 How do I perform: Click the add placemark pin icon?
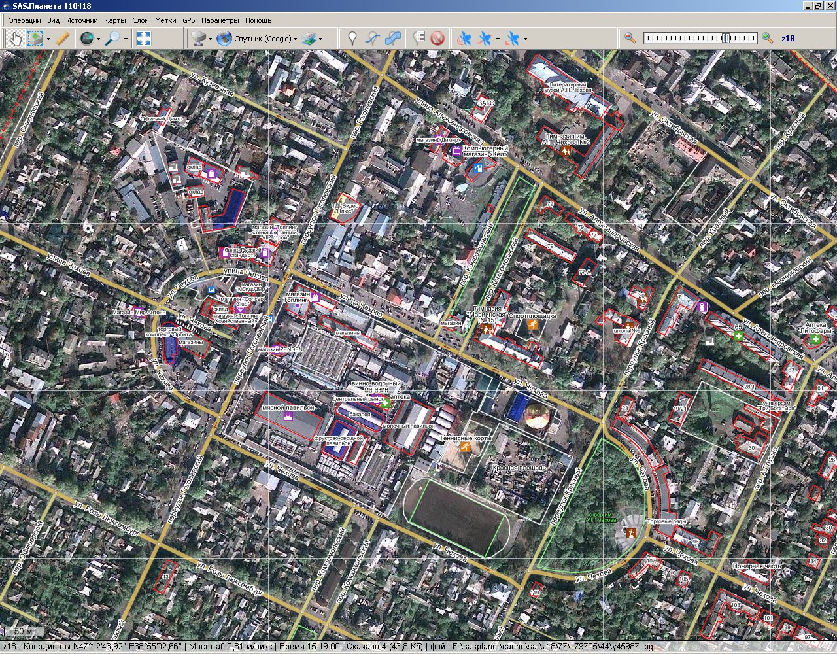pos(352,39)
